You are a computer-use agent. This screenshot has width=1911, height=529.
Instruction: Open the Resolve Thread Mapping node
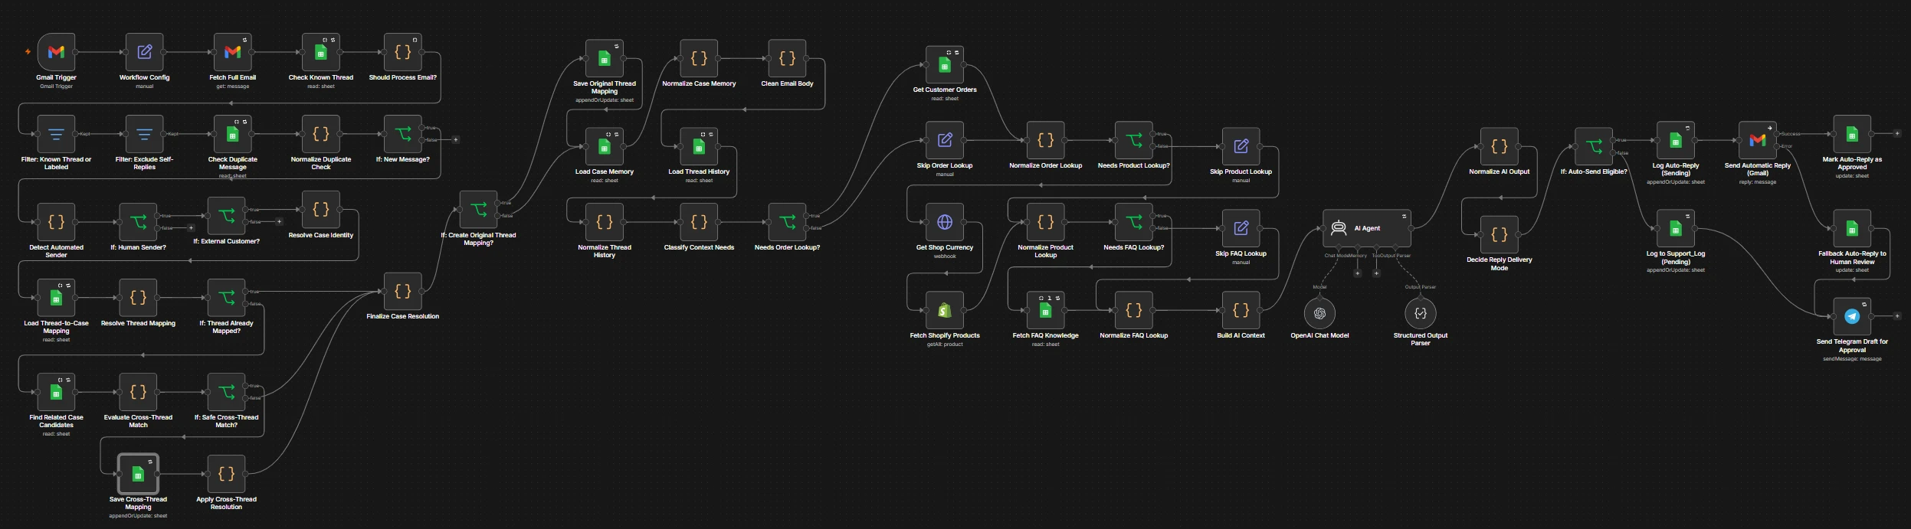(138, 298)
